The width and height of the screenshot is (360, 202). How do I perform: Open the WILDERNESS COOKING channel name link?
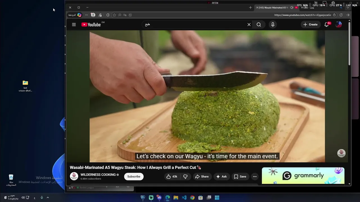[98, 175]
